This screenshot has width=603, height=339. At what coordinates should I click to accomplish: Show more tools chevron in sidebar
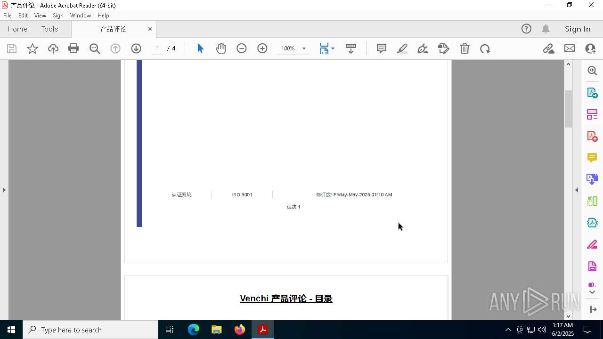[x=592, y=292]
